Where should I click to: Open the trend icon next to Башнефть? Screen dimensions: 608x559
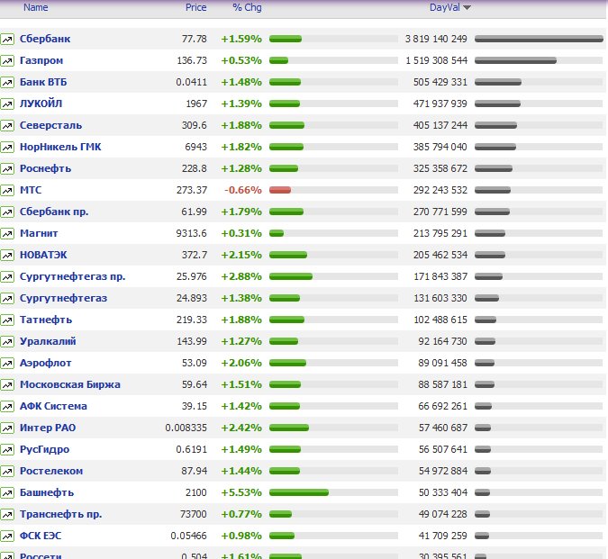(7, 492)
